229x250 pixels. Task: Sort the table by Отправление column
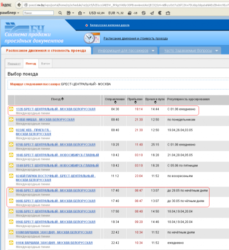pyautogui.click(x=115, y=102)
